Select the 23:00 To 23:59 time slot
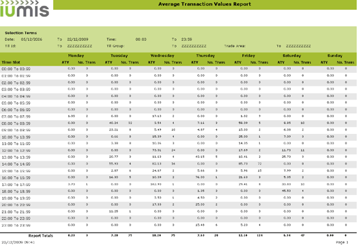 pyautogui.click(x=16, y=226)
